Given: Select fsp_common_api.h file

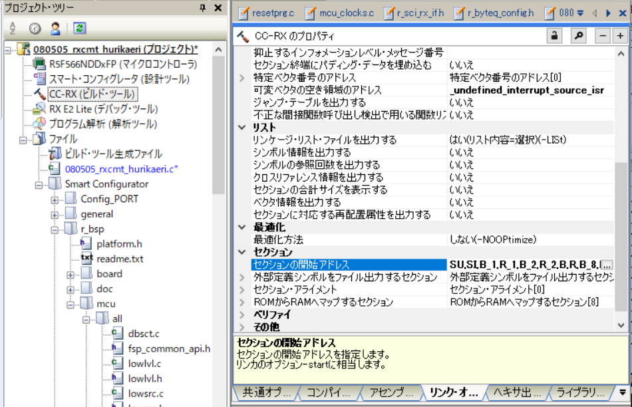Looking at the screenshot, I should click(169, 348).
